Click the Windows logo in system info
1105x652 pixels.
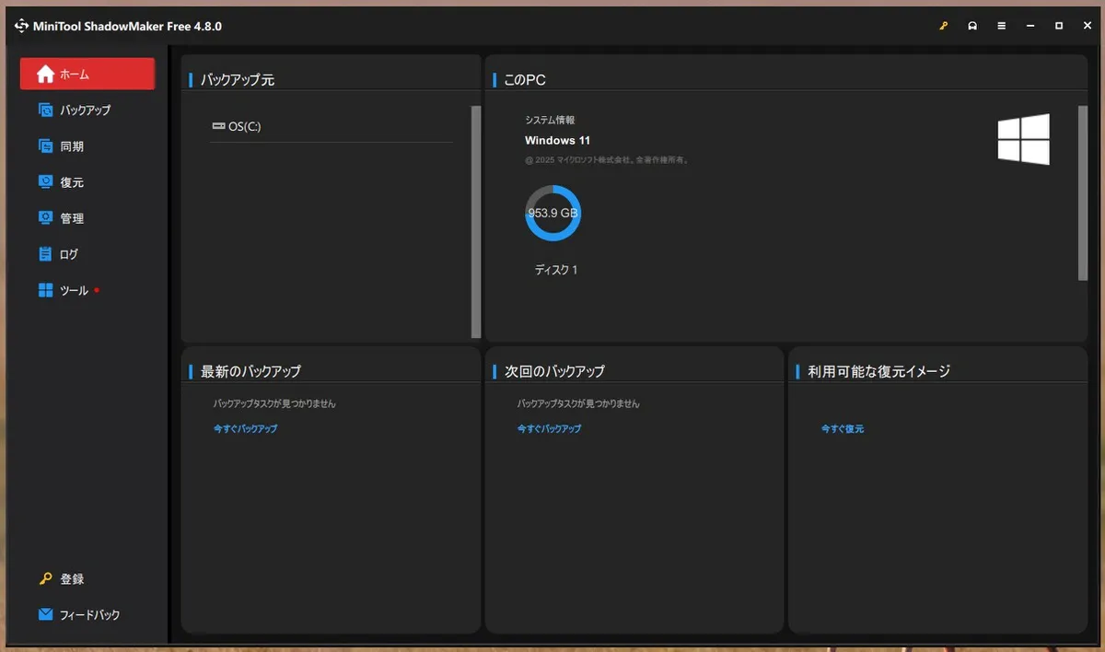point(1023,140)
